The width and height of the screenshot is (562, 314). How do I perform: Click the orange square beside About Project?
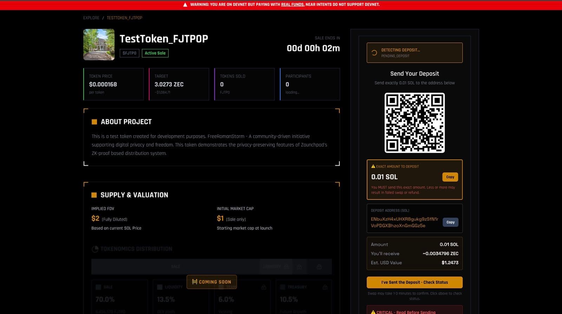tap(94, 122)
